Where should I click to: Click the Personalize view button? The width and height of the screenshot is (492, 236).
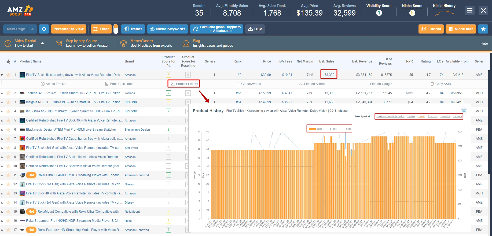point(69,29)
